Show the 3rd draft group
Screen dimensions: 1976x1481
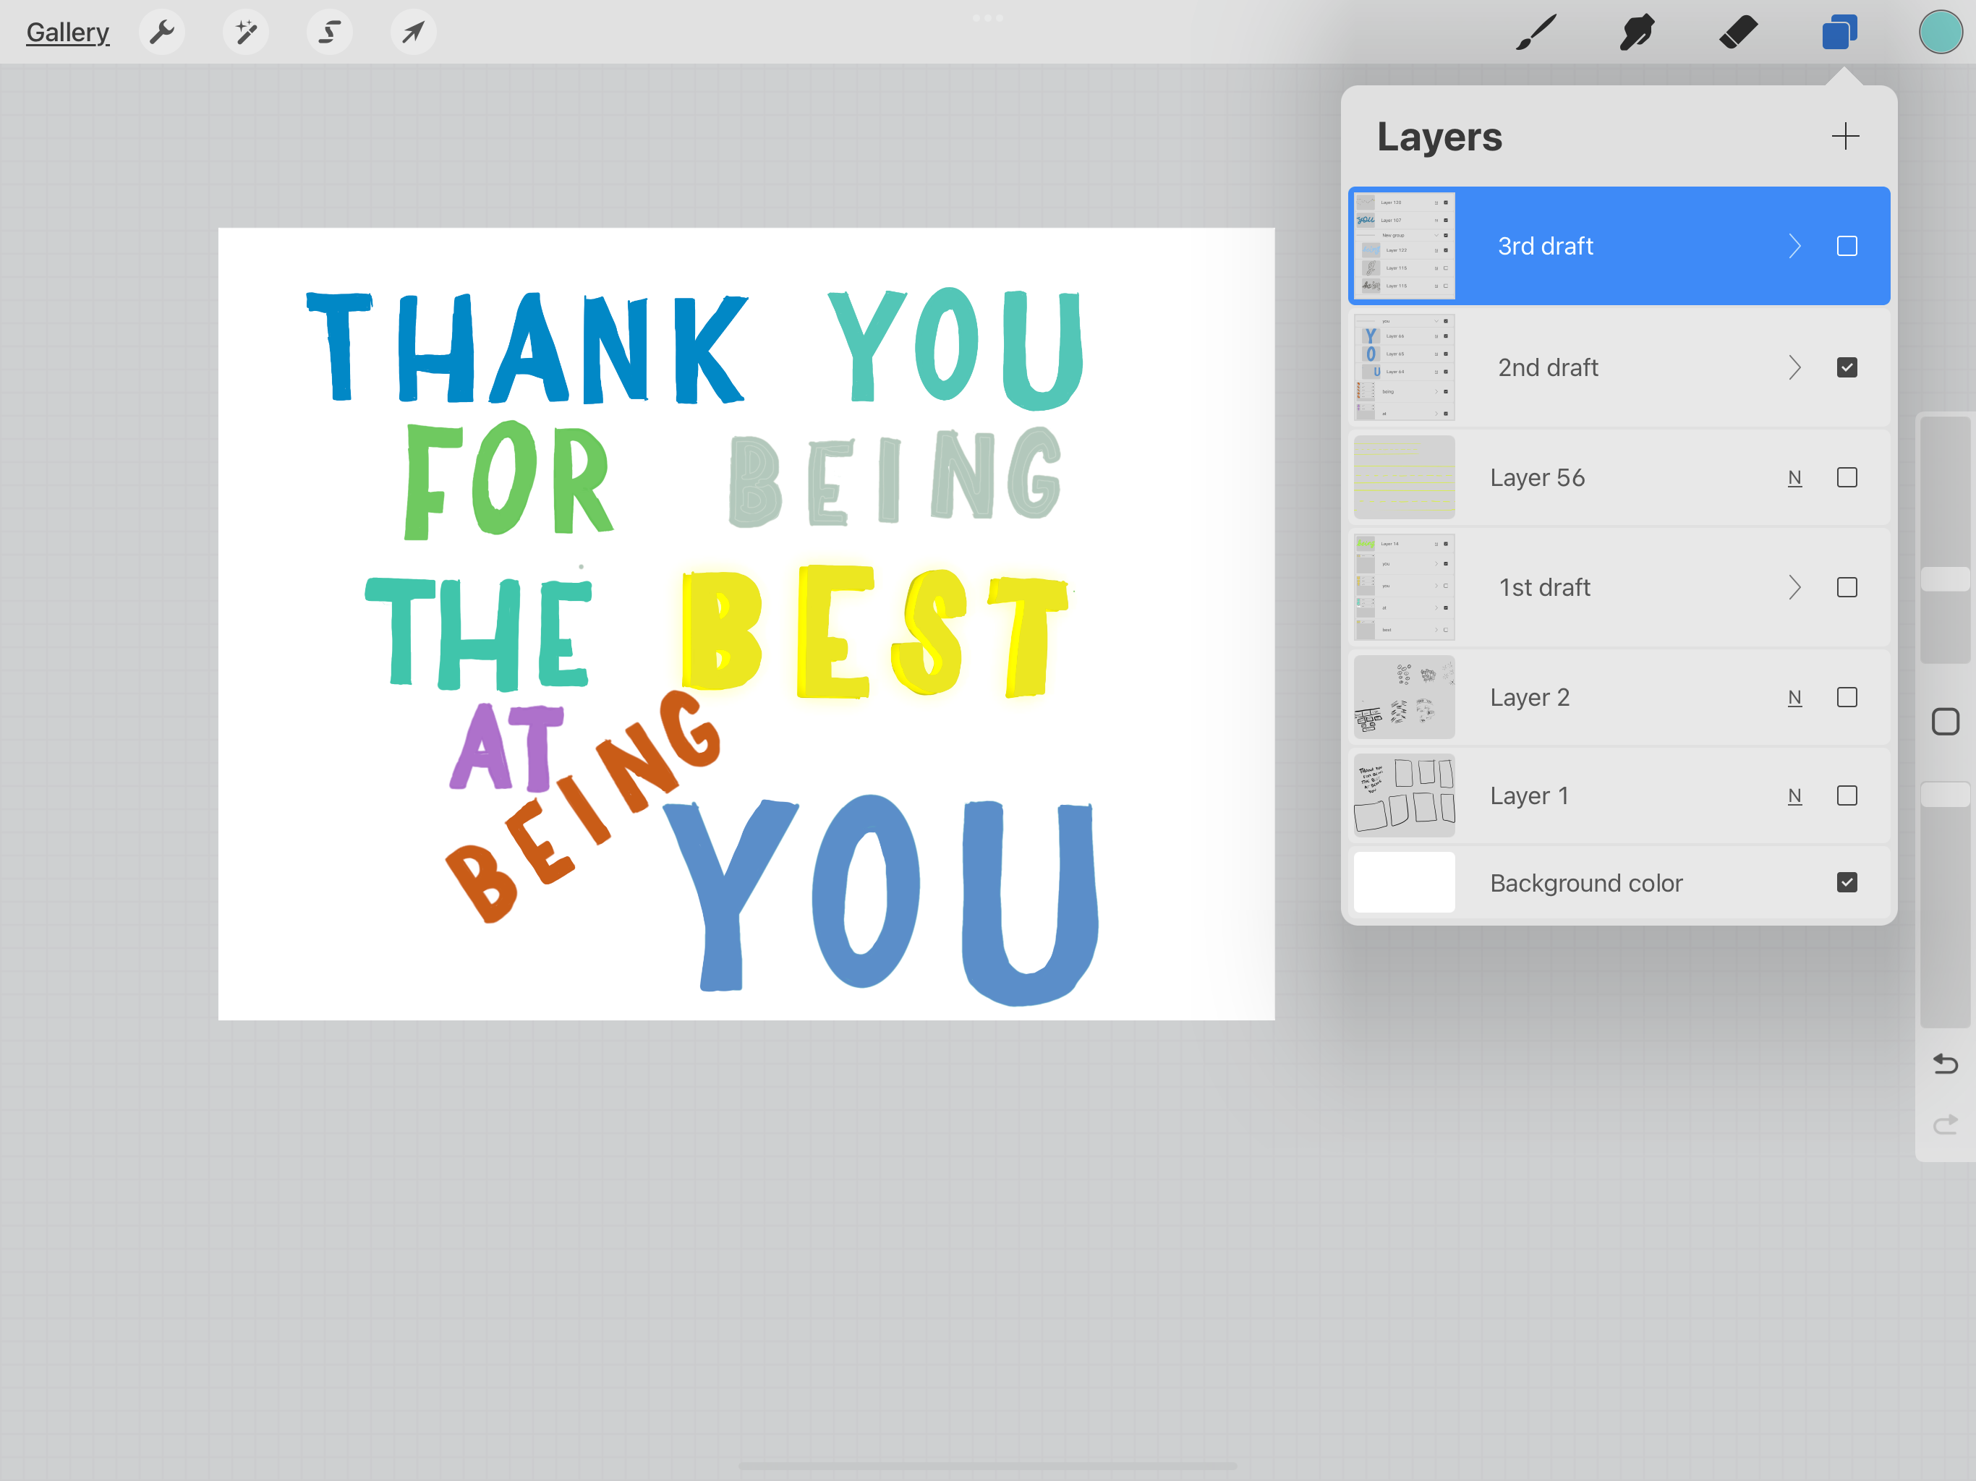point(1847,246)
